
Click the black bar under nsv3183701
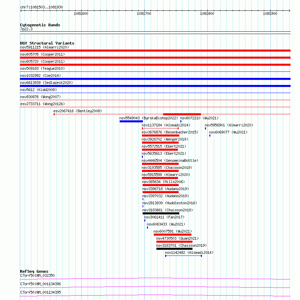175,249
